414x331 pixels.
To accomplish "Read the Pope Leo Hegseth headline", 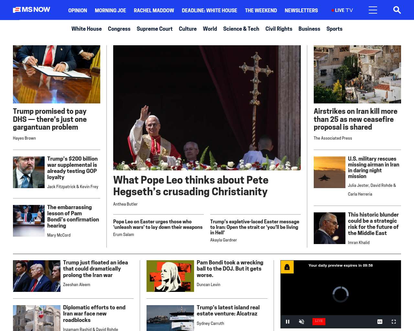I will 191,186.
